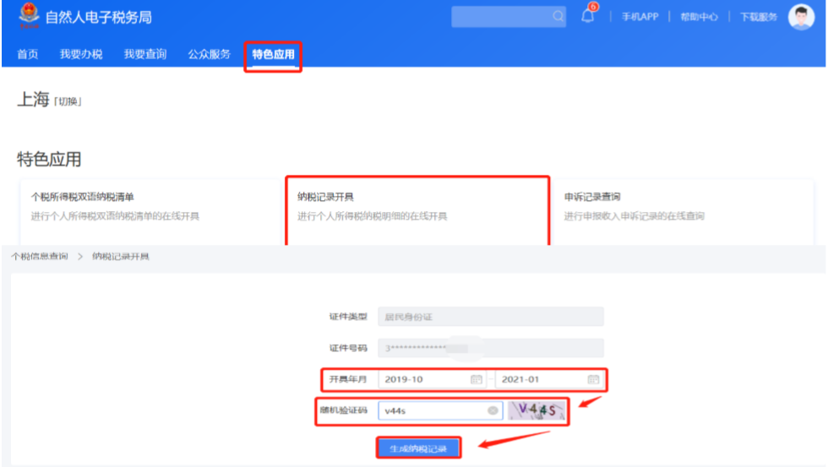Open 我要查询 menu item
The image size is (839, 467).
coord(145,55)
